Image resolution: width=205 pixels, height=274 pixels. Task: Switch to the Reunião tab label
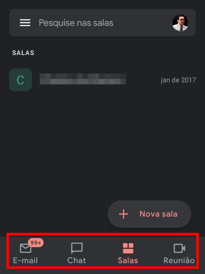pyautogui.click(x=179, y=261)
